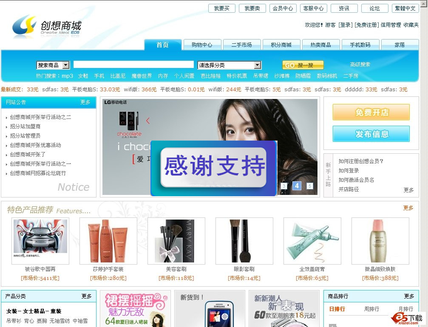This screenshot has width=428, height=327.
Task: Click the 眼影套刷 product thumbnail
Action: point(244,241)
